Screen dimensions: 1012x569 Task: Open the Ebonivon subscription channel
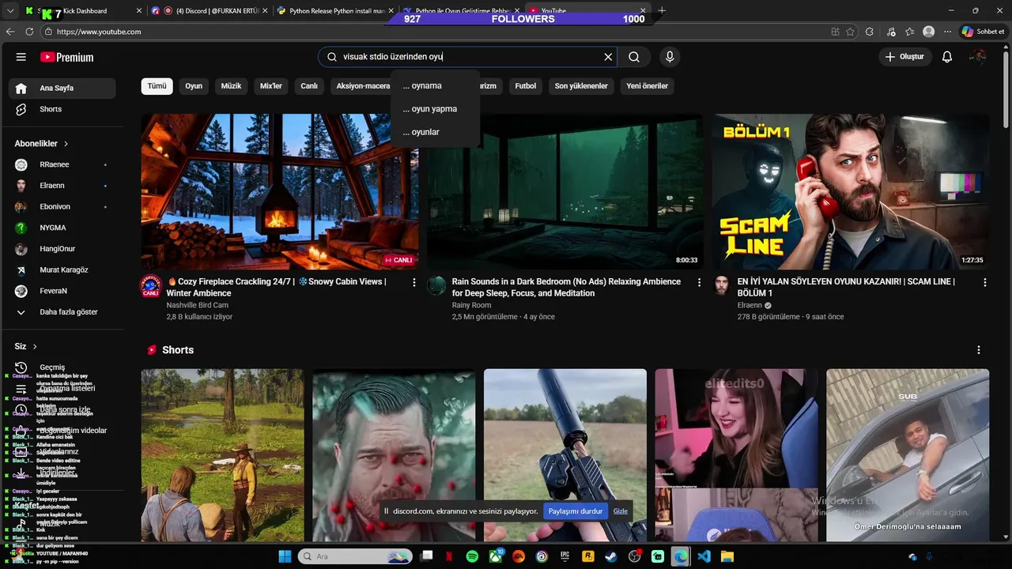click(x=62, y=206)
